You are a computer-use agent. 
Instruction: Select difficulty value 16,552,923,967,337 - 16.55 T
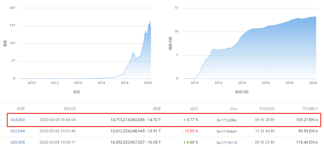[x=136, y=142]
